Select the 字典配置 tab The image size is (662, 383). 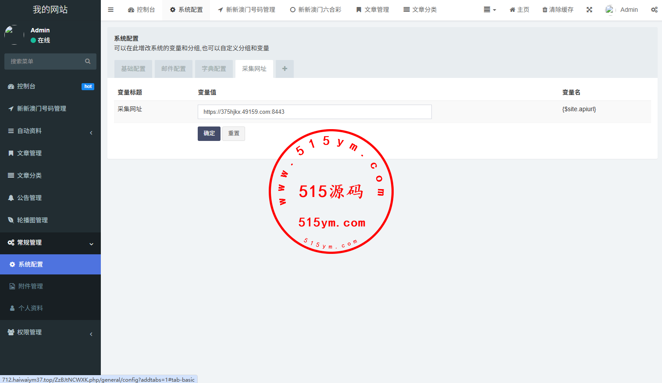pos(214,69)
